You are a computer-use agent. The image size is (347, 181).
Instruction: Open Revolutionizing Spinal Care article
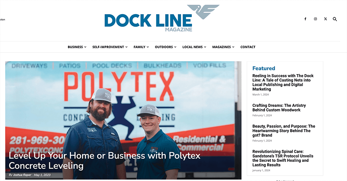[283, 158]
